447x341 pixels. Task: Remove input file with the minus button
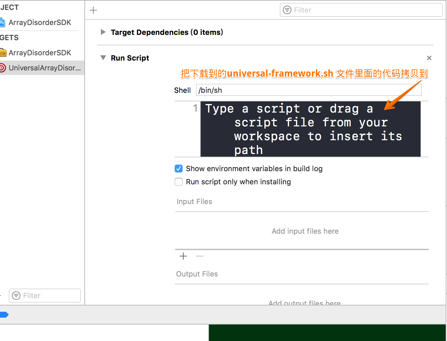(x=200, y=256)
